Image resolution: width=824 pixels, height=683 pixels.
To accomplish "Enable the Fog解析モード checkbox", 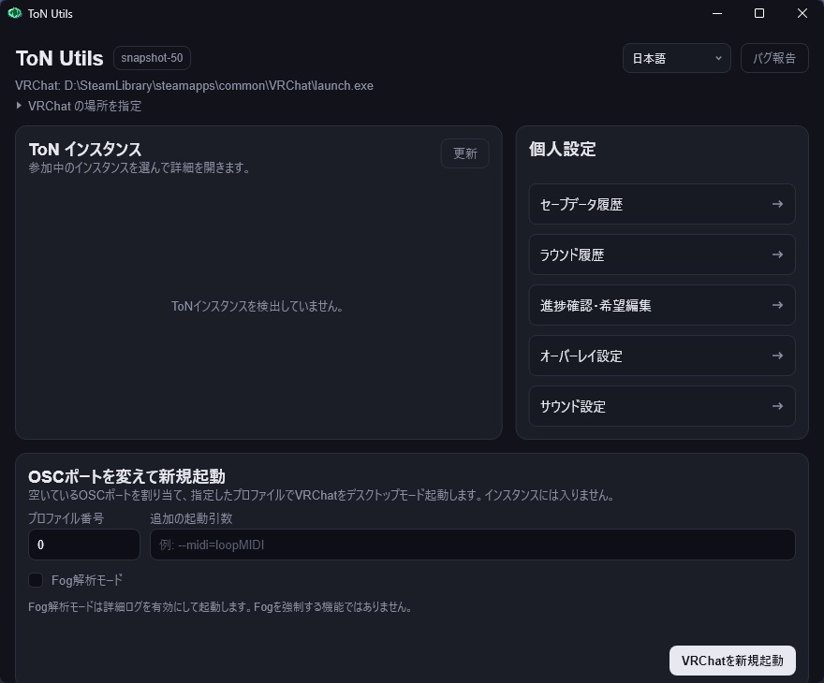I will tap(36, 580).
